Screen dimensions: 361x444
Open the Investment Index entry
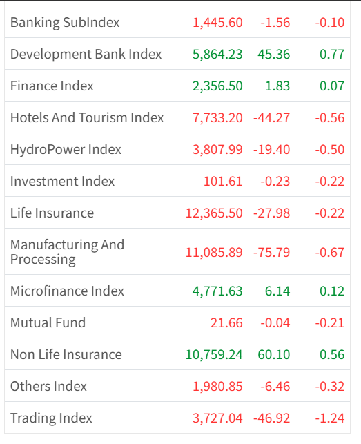177,181
